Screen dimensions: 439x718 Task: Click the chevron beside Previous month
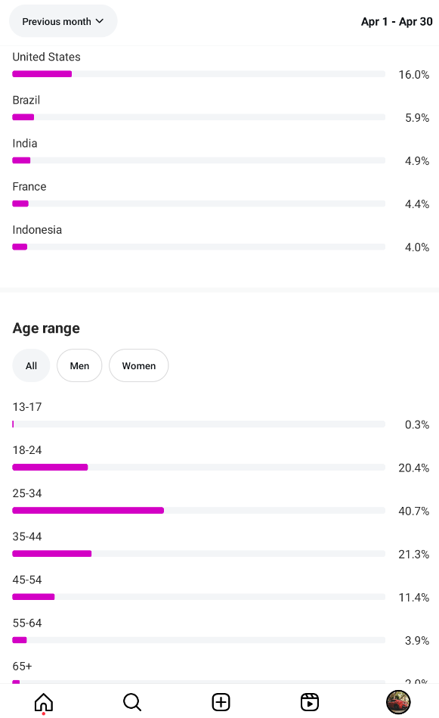pos(100,21)
